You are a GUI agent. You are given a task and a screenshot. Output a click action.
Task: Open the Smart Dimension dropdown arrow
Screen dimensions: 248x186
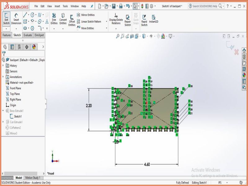16,29
